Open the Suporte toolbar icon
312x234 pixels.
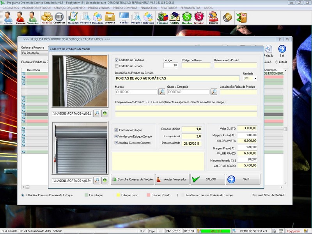213,18
